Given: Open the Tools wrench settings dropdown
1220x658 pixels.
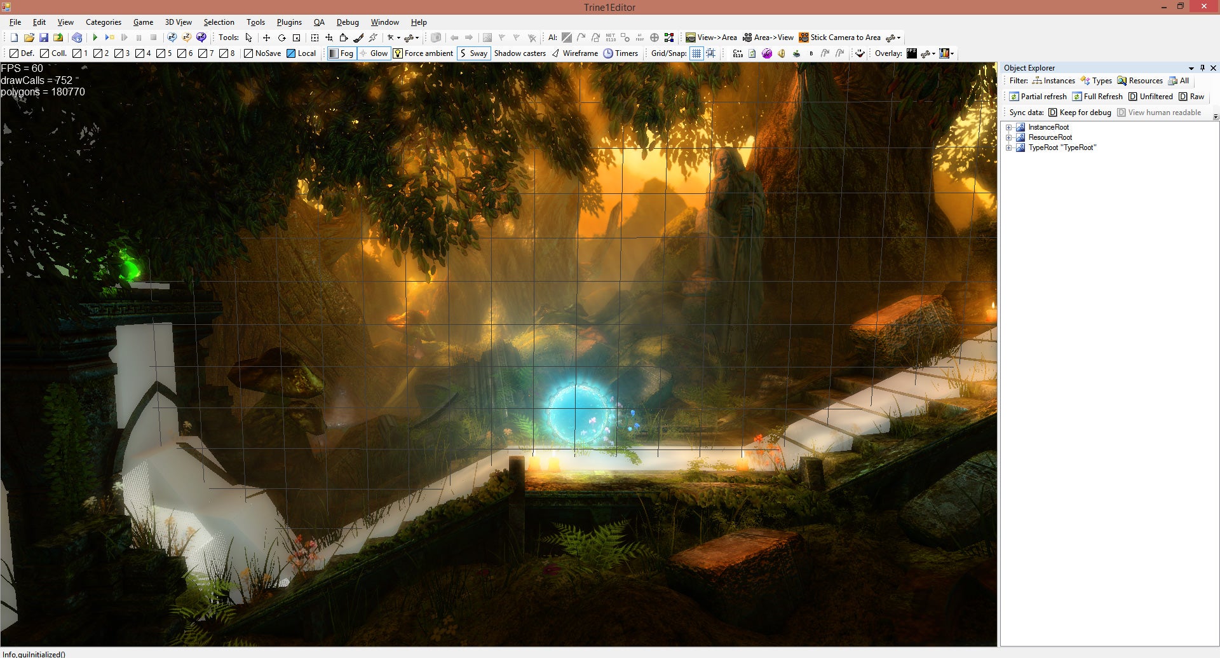Looking at the screenshot, I should [412, 38].
